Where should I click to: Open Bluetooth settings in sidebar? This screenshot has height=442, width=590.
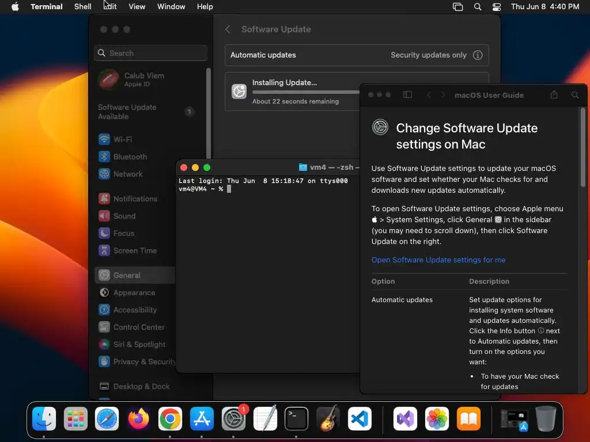tap(123, 157)
